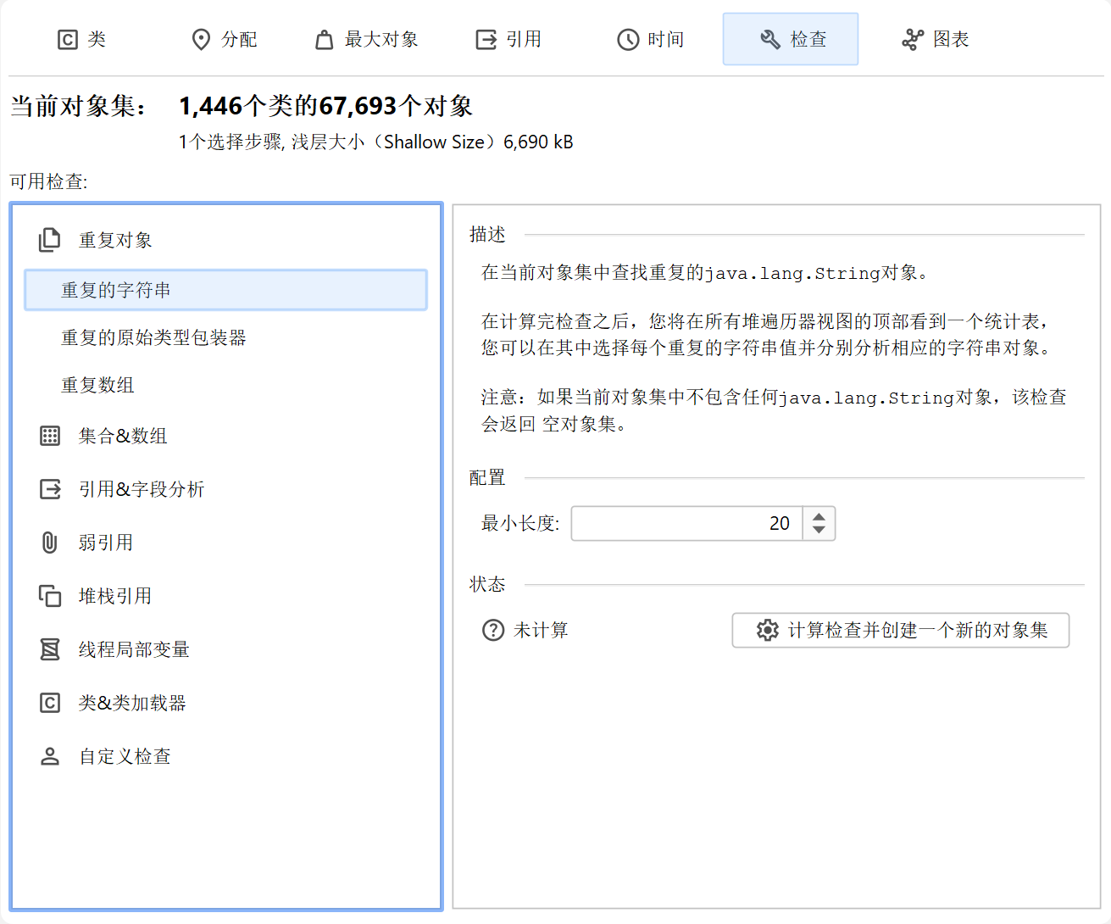Select the 重复的字符串 inspection

[225, 290]
